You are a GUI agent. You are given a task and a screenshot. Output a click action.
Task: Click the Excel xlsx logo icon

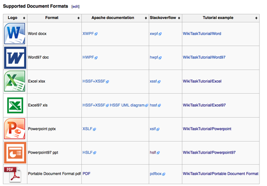(x=14, y=81)
